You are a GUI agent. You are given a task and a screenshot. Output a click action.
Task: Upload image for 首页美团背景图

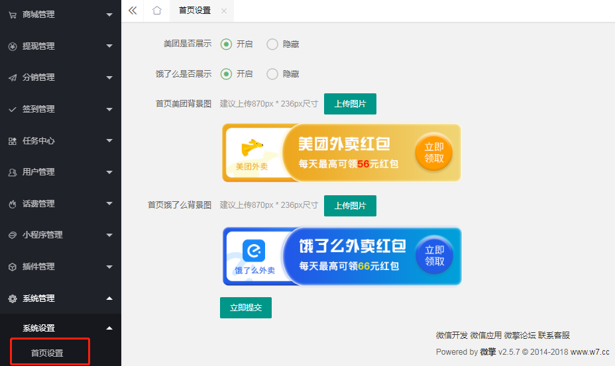click(350, 104)
